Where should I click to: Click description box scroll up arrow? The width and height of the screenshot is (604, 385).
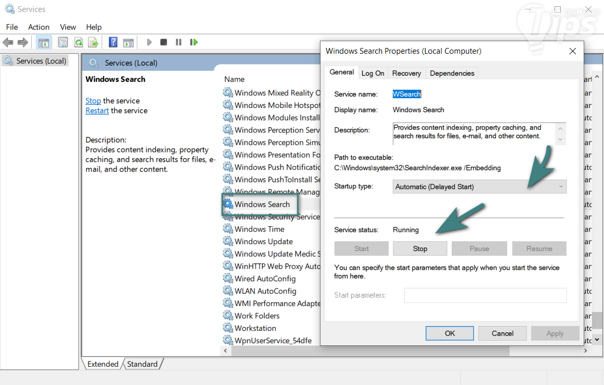[x=560, y=128]
